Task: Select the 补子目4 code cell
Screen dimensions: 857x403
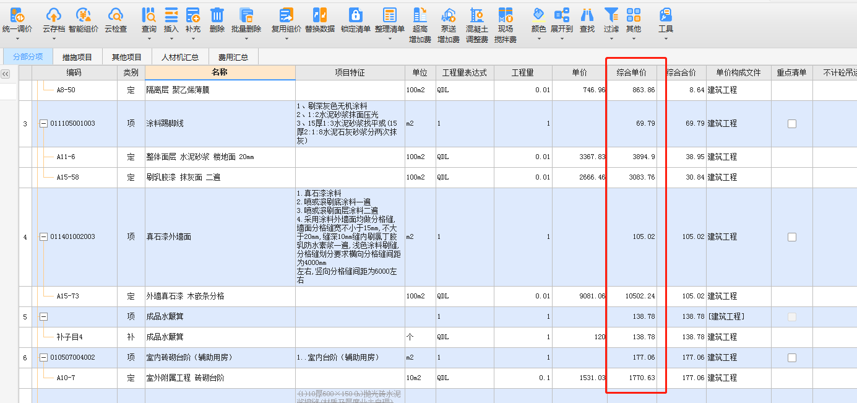Action: click(74, 337)
